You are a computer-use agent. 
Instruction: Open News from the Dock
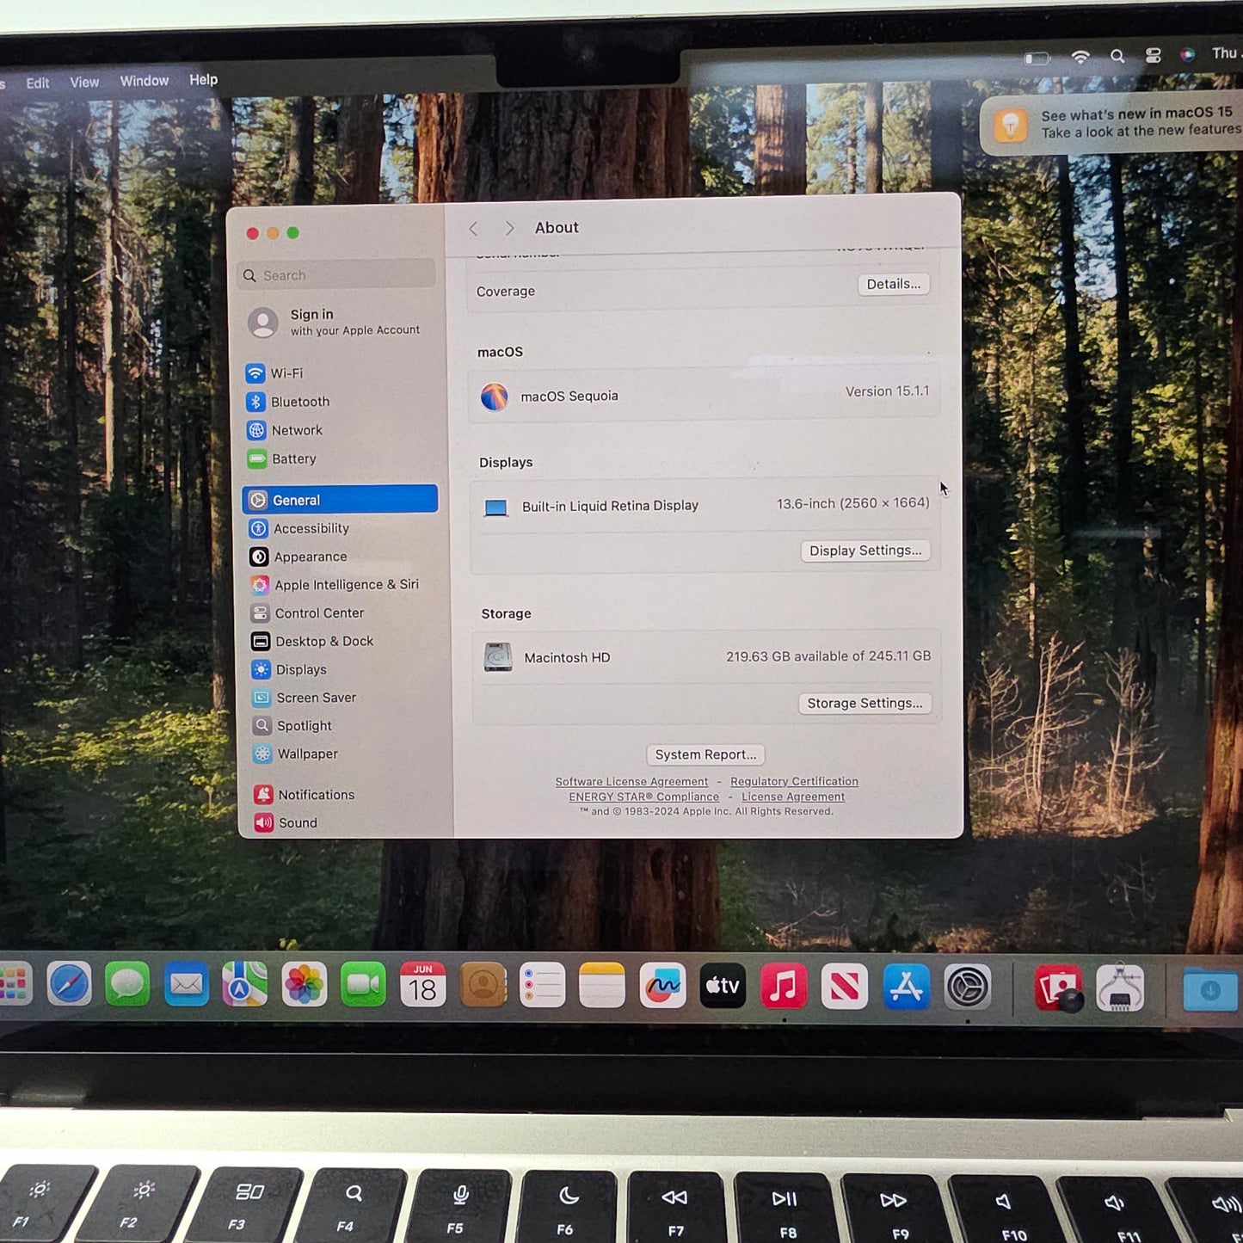845,987
